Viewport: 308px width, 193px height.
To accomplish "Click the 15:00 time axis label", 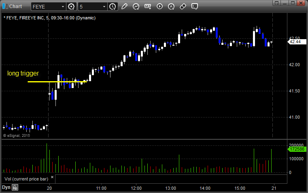I will tap(240, 188).
